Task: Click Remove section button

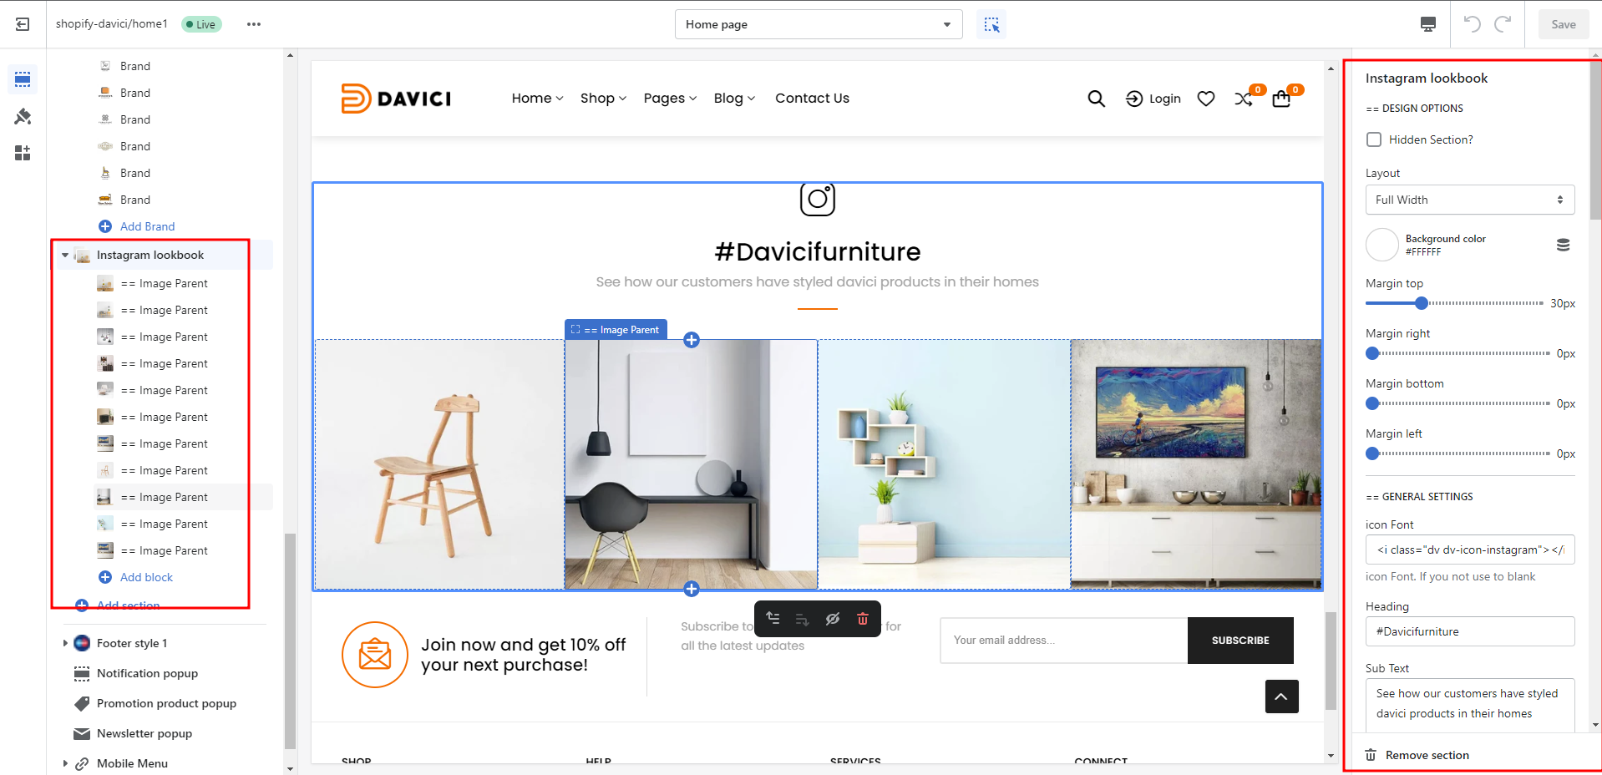Action: click(x=1427, y=755)
